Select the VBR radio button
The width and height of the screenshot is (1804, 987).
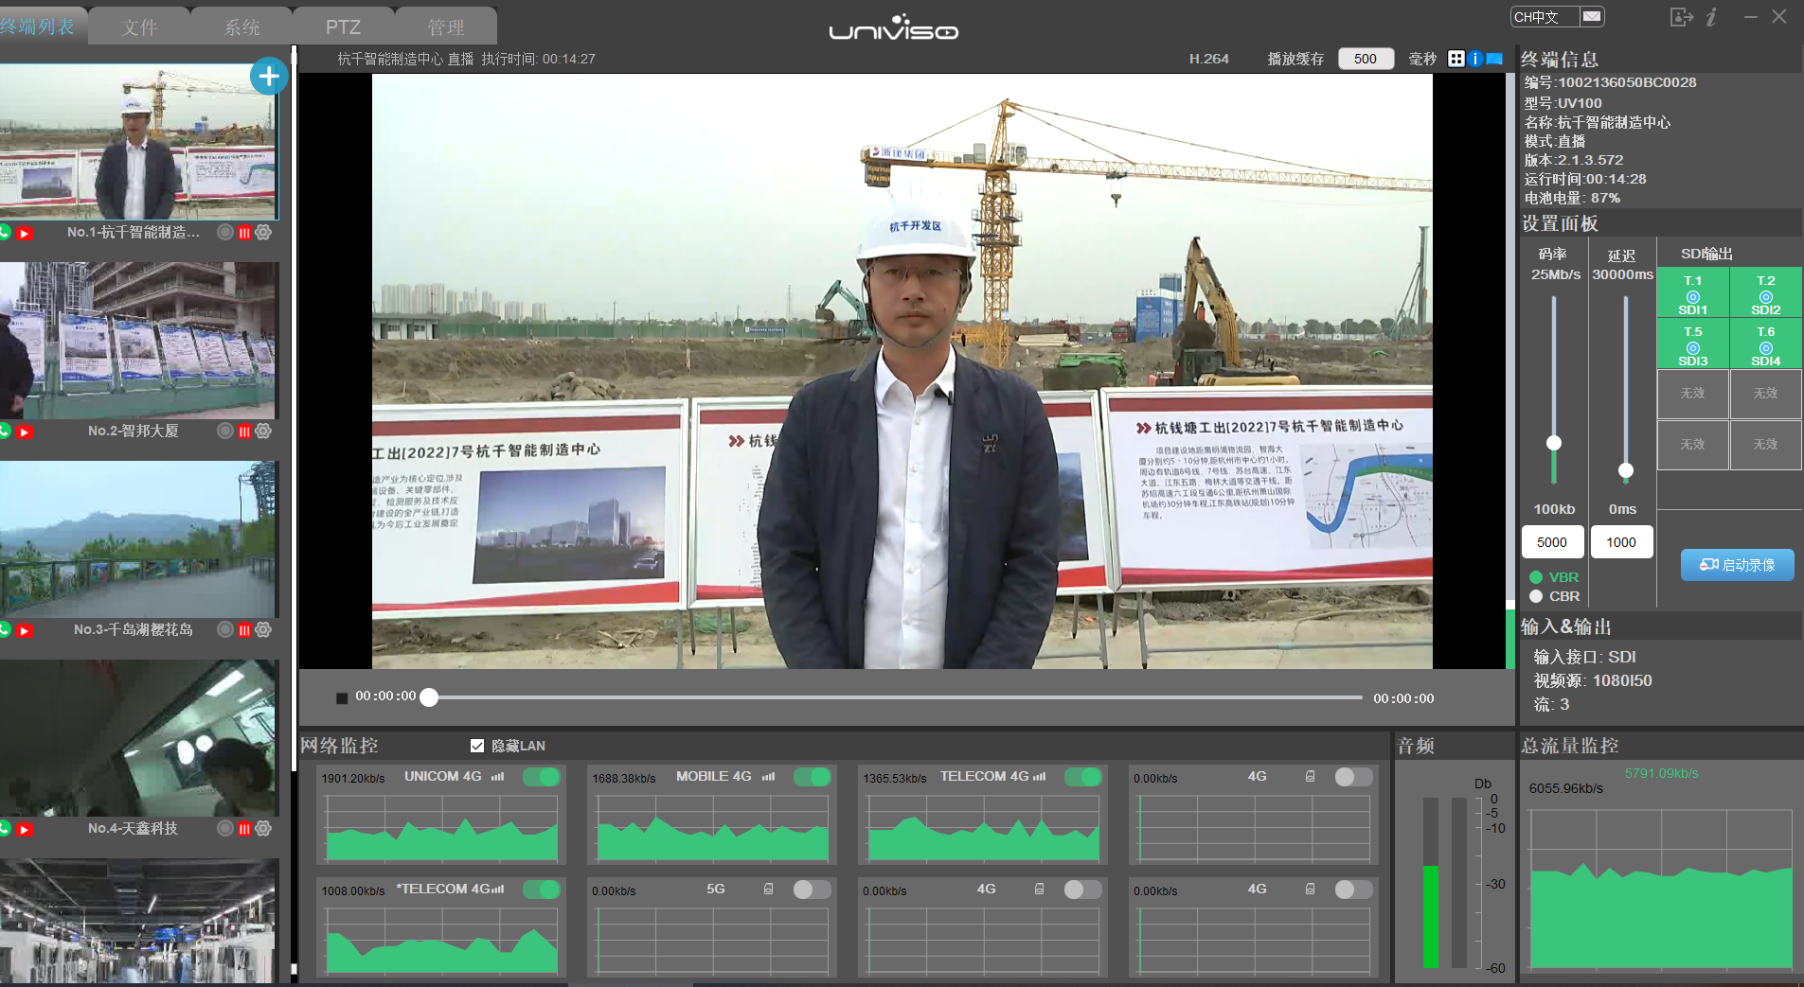click(x=1536, y=577)
